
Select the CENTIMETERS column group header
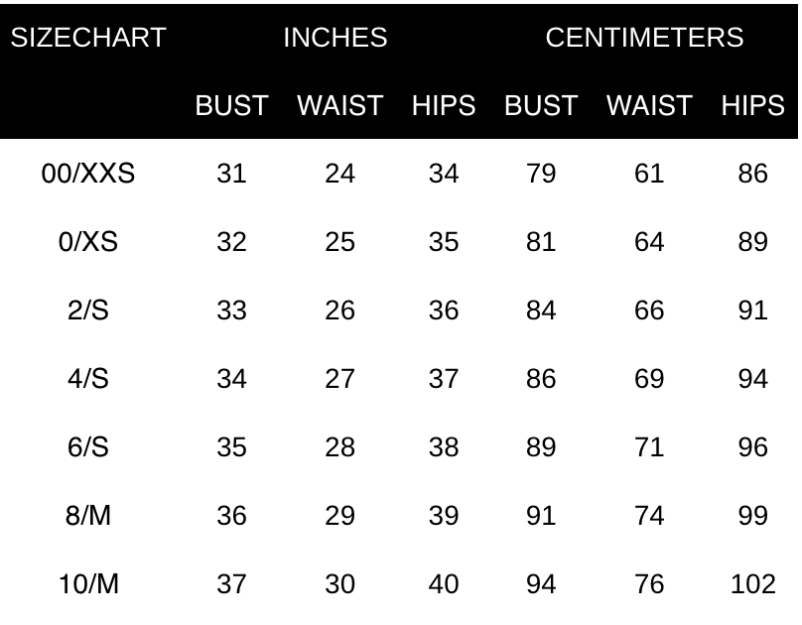(x=644, y=38)
